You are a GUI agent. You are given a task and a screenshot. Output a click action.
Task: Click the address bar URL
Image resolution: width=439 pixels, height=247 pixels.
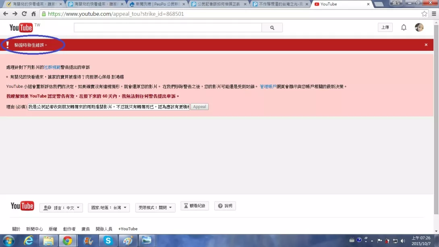point(116,14)
